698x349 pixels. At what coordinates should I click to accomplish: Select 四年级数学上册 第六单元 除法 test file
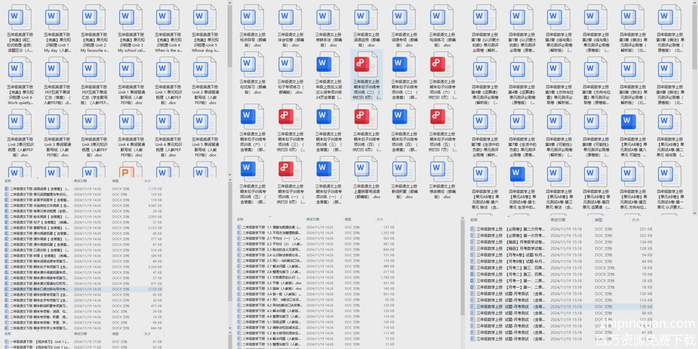pos(485,174)
